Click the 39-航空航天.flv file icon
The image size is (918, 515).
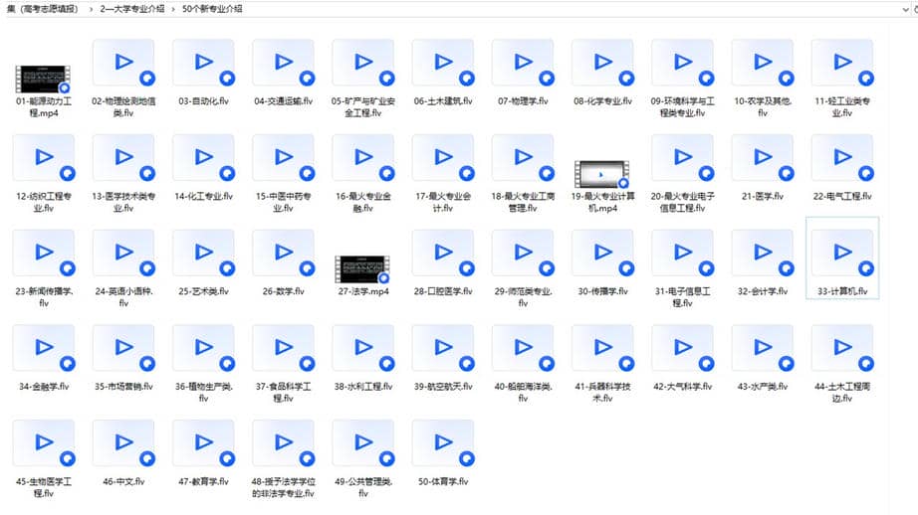[443, 348]
